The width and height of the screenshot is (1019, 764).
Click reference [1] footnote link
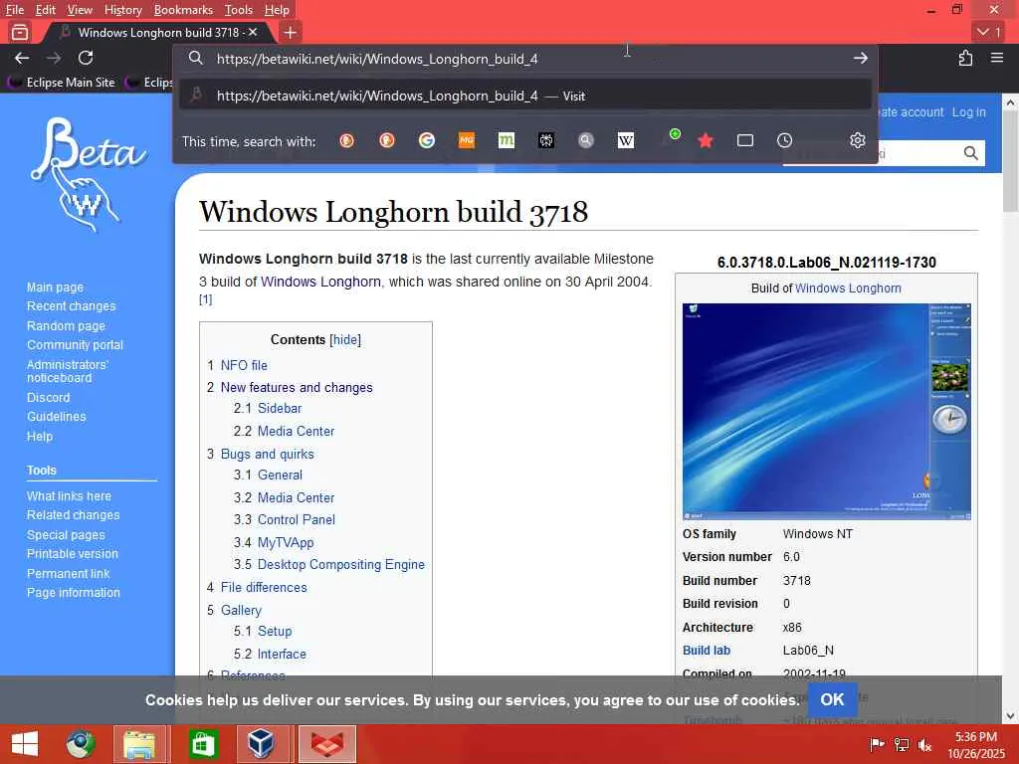pos(205,299)
